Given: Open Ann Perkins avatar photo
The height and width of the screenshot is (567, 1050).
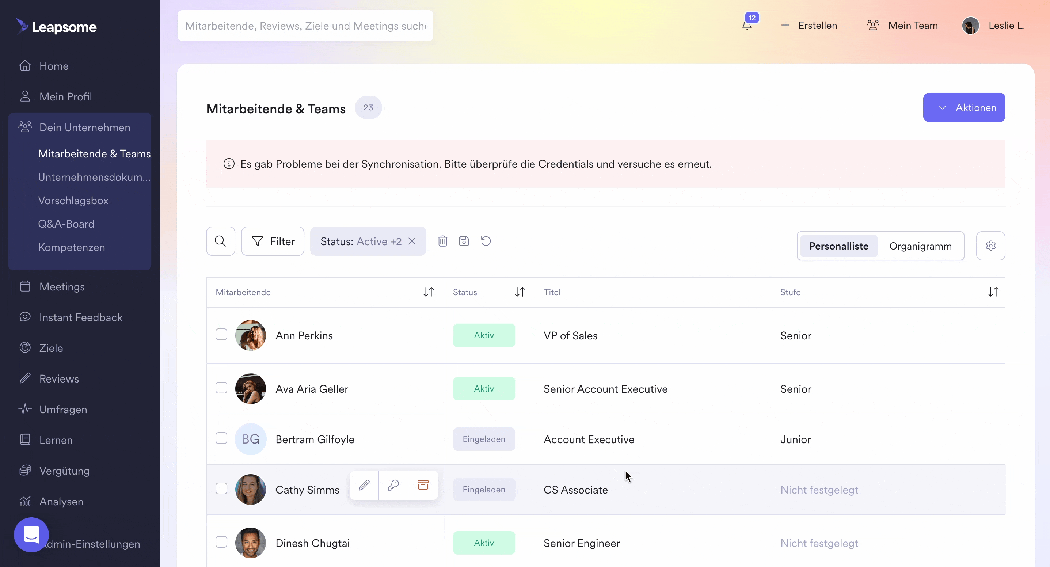Looking at the screenshot, I should click(x=251, y=335).
